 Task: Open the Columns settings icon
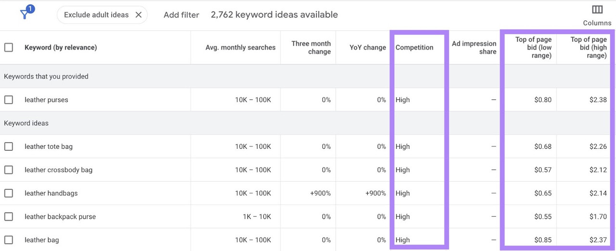[x=597, y=10]
